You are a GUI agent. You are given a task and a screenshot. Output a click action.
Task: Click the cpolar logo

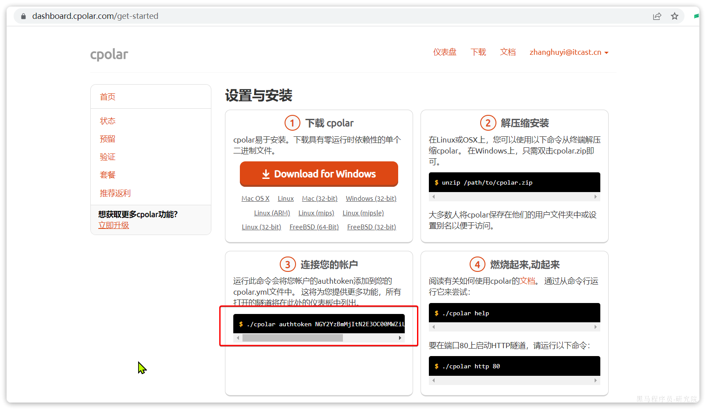coord(109,54)
